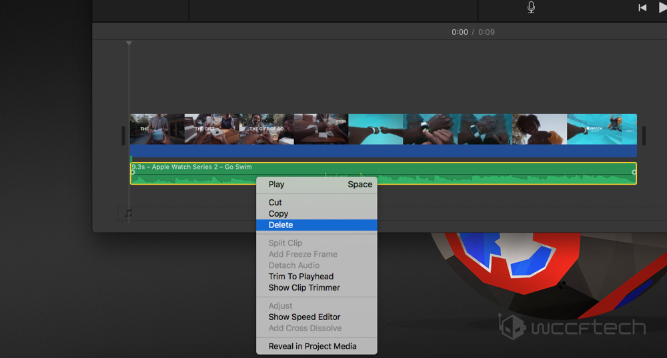Click the right fade handle on audio clip
The width and height of the screenshot is (667, 358).
tap(634, 172)
